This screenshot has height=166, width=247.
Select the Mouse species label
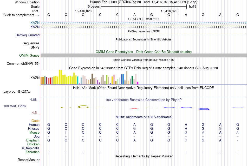pos(34,133)
